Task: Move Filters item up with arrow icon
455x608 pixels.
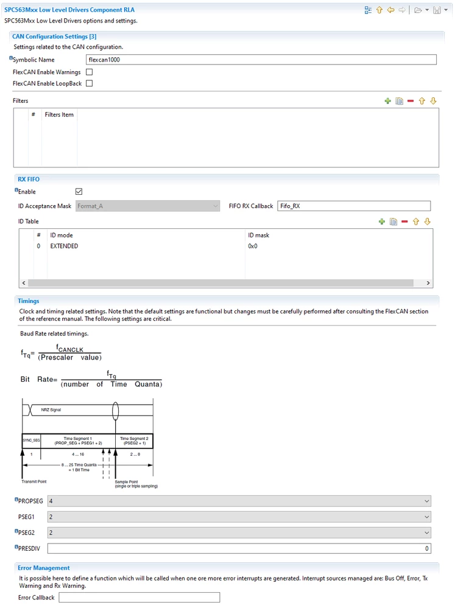Action: tap(421, 101)
